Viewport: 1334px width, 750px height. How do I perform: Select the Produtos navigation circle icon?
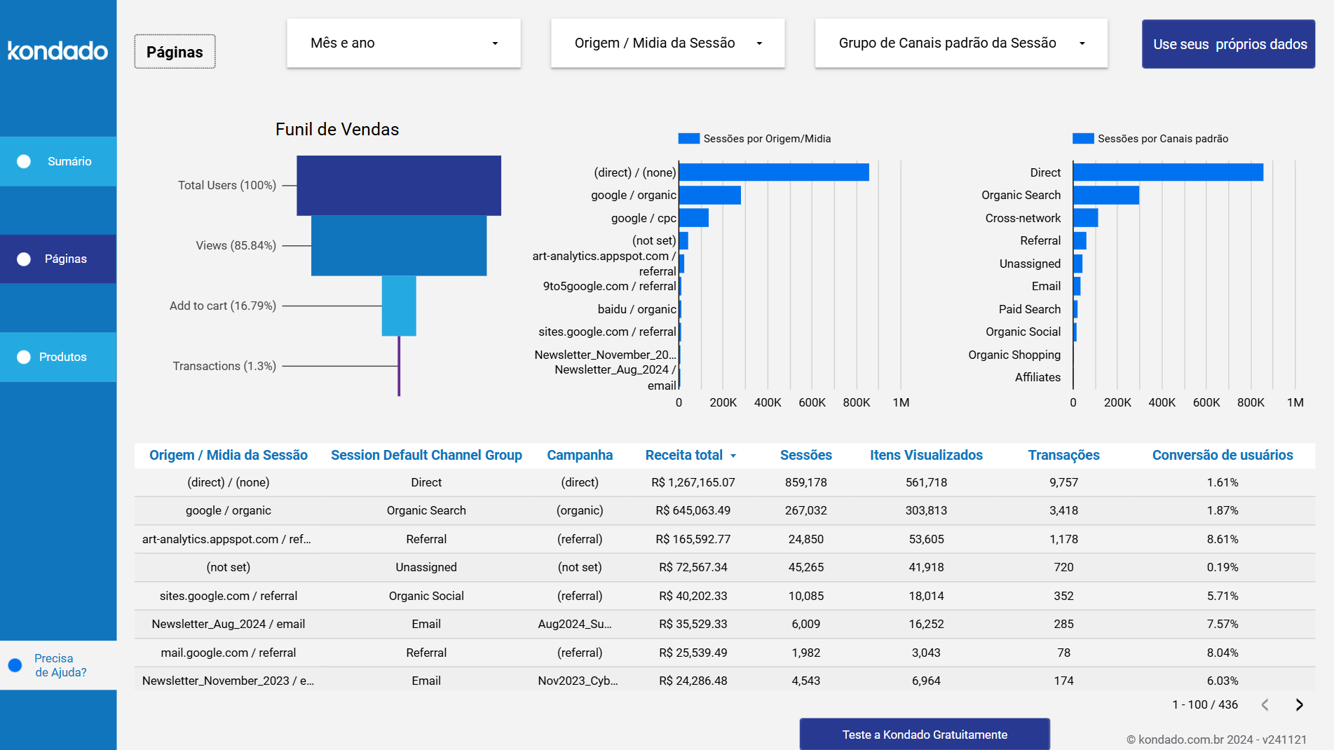click(x=25, y=357)
